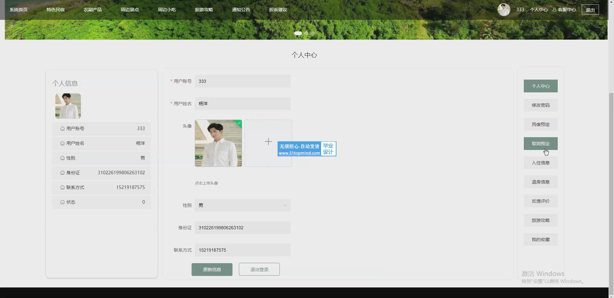Click ID number 310226199806263102 in info panel
Image resolution: width=614 pixels, height=298 pixels.
click(x=121, y=173)
